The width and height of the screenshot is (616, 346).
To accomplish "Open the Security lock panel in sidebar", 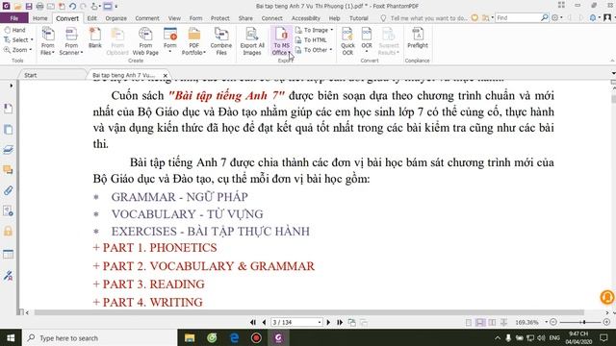I will 9,231.
